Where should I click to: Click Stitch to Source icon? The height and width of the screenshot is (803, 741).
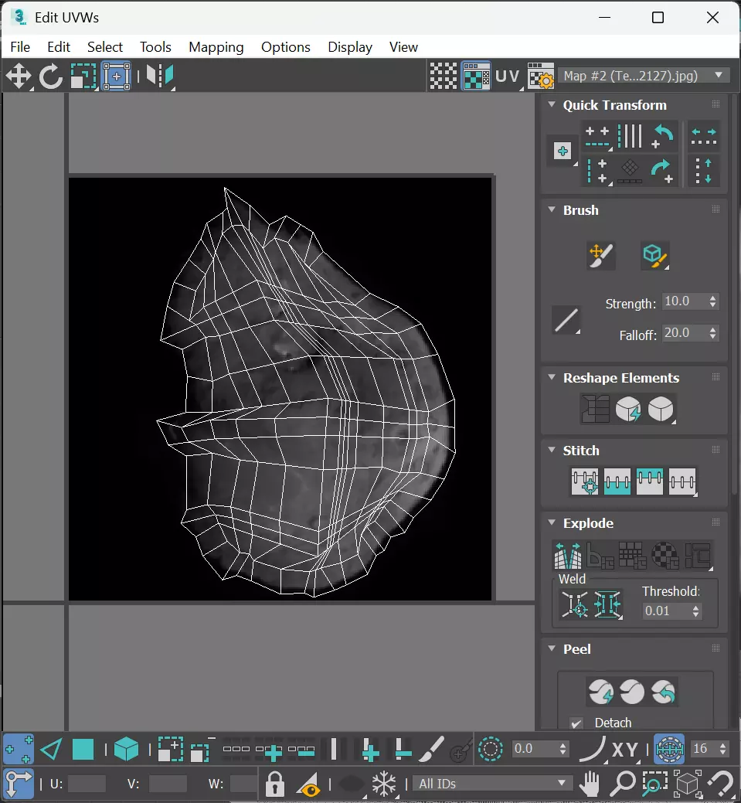point(649,481)
